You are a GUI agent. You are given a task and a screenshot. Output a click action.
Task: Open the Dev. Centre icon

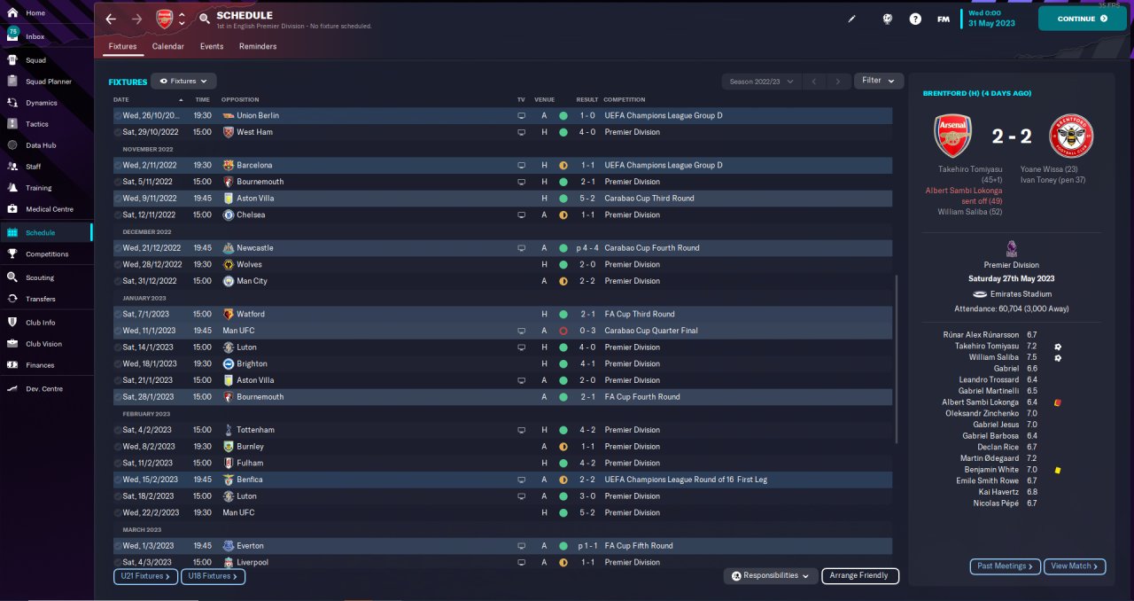[12, 389]
